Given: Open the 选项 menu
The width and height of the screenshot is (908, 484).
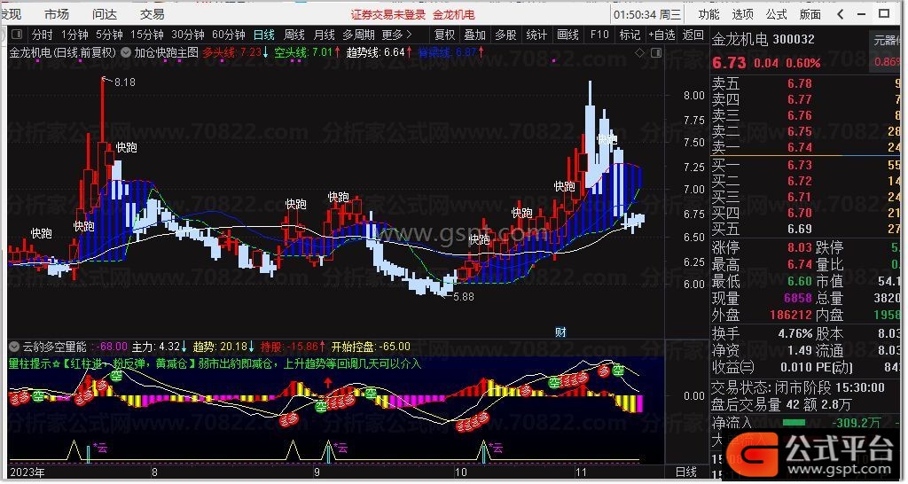Looking at the screenshot, I should tap(742, 14).
